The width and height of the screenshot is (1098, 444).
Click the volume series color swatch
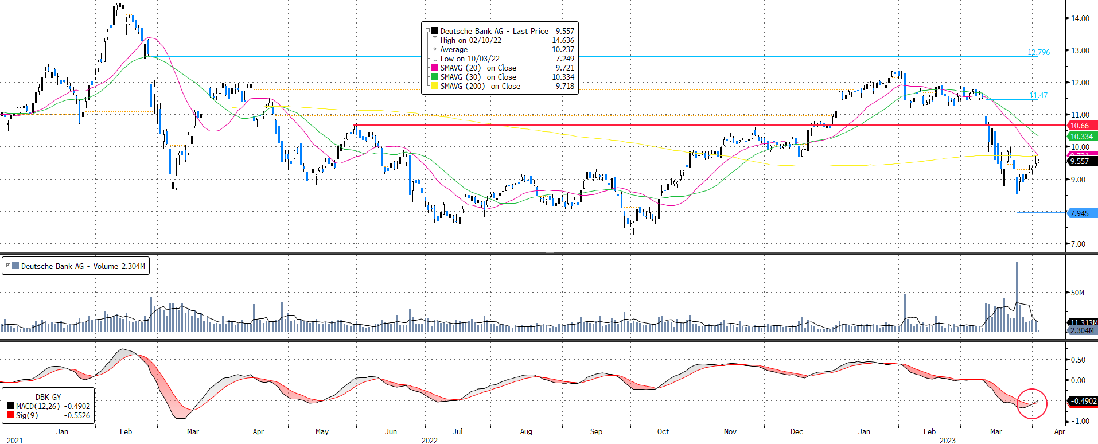tap(15, 266)
